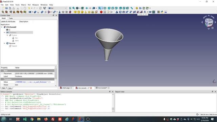The height and width of the screenshot is (122, 217).
Task: Open File Explorer from the taskbar
Action: click(x=39, y=119)
